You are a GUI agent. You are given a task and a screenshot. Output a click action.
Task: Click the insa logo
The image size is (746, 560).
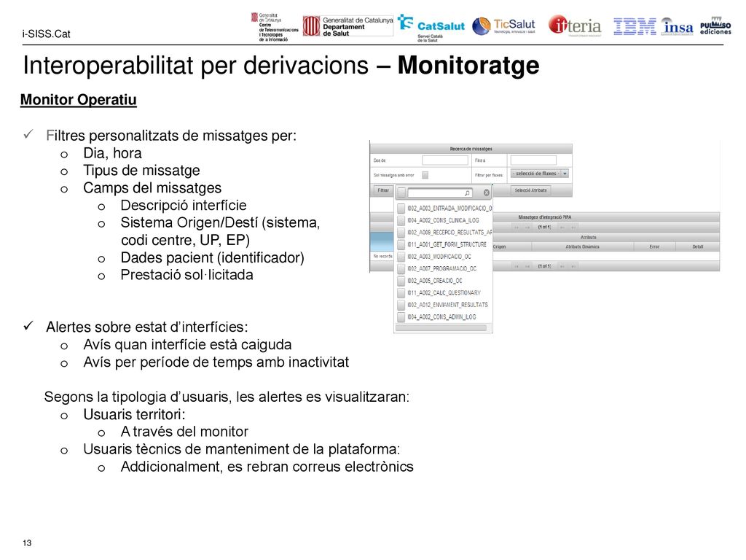click(678, 27)
